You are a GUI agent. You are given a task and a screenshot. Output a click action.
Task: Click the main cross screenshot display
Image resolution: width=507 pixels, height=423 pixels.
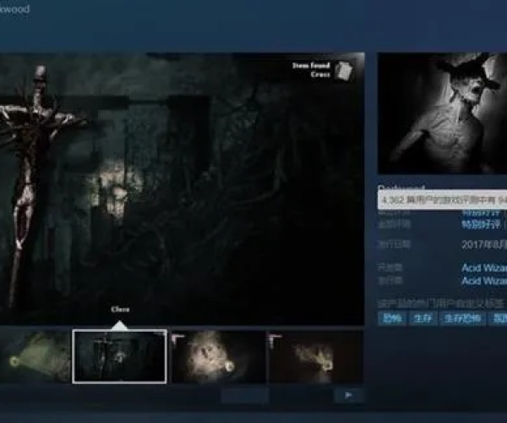[x=182, y=188]
